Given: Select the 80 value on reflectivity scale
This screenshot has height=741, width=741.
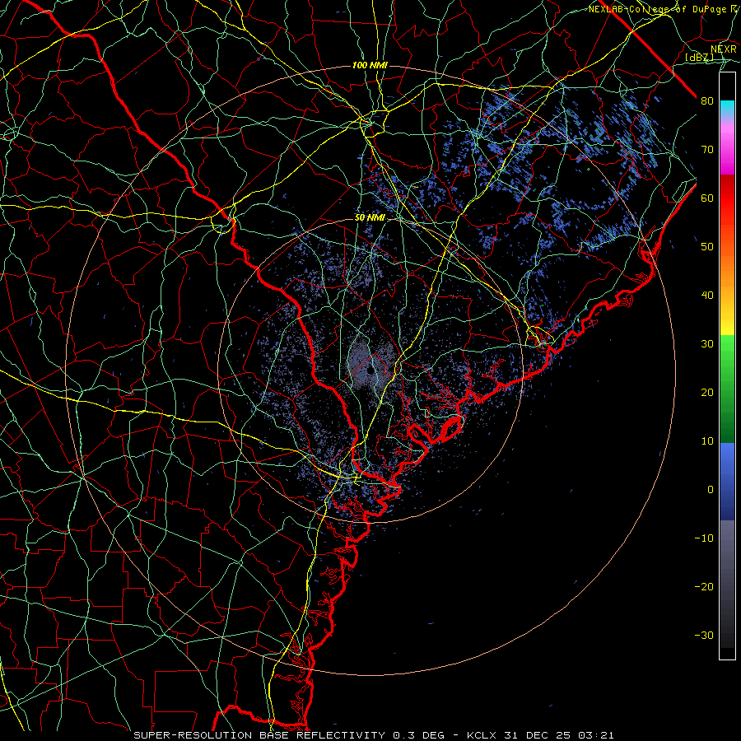Looking at the screenshot, I should point(707,101).
